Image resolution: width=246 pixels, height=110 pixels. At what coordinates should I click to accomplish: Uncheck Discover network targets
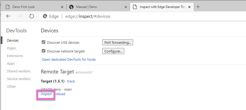pos(44,51)
